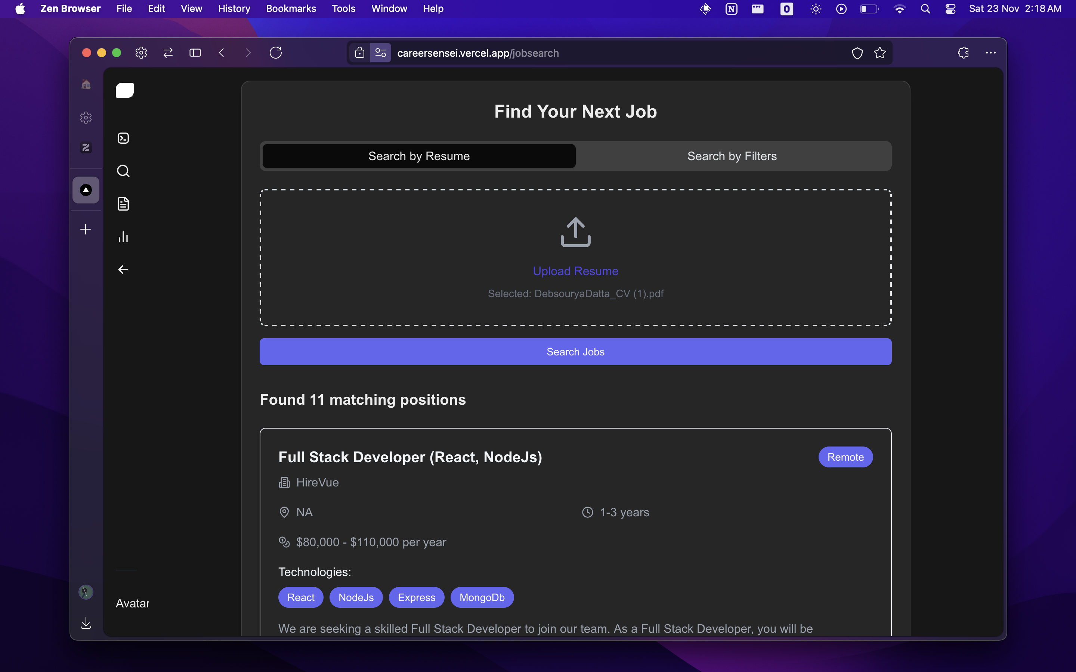Reload the page with refresh icon
Viewport: 1076px width, 672px height.
(x=276, y=53)
